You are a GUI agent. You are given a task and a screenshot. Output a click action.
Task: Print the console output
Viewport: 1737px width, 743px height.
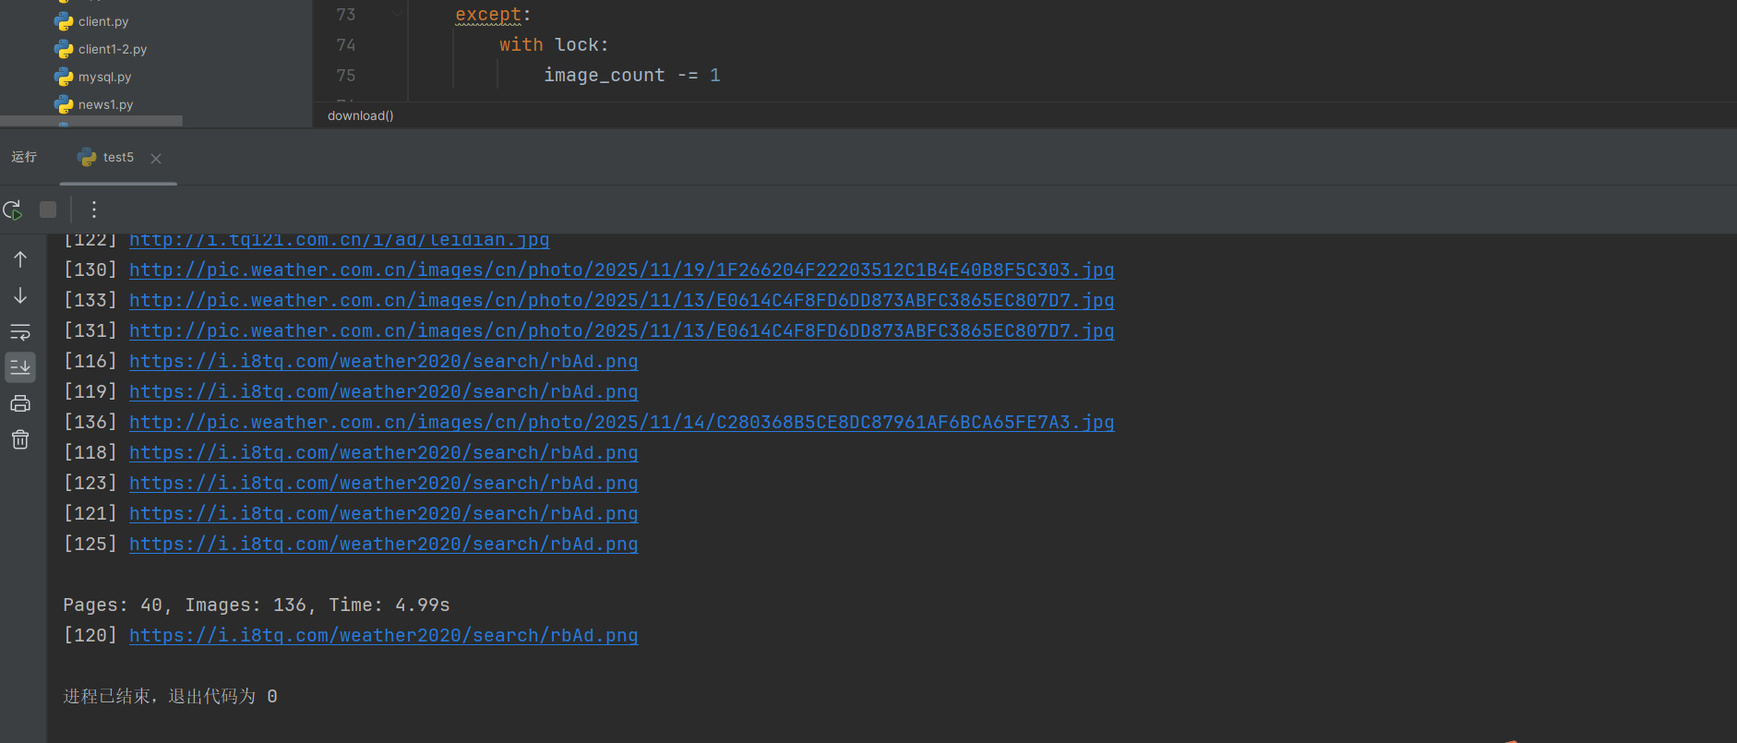(20, 403)
